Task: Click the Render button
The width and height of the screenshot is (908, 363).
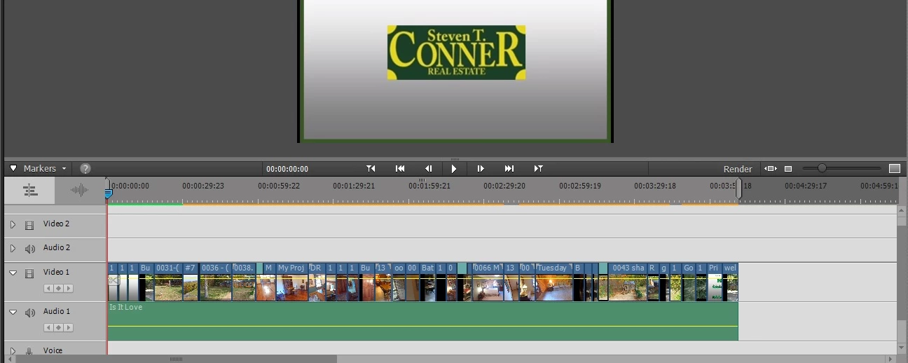Action: click(x=738, y=170)
